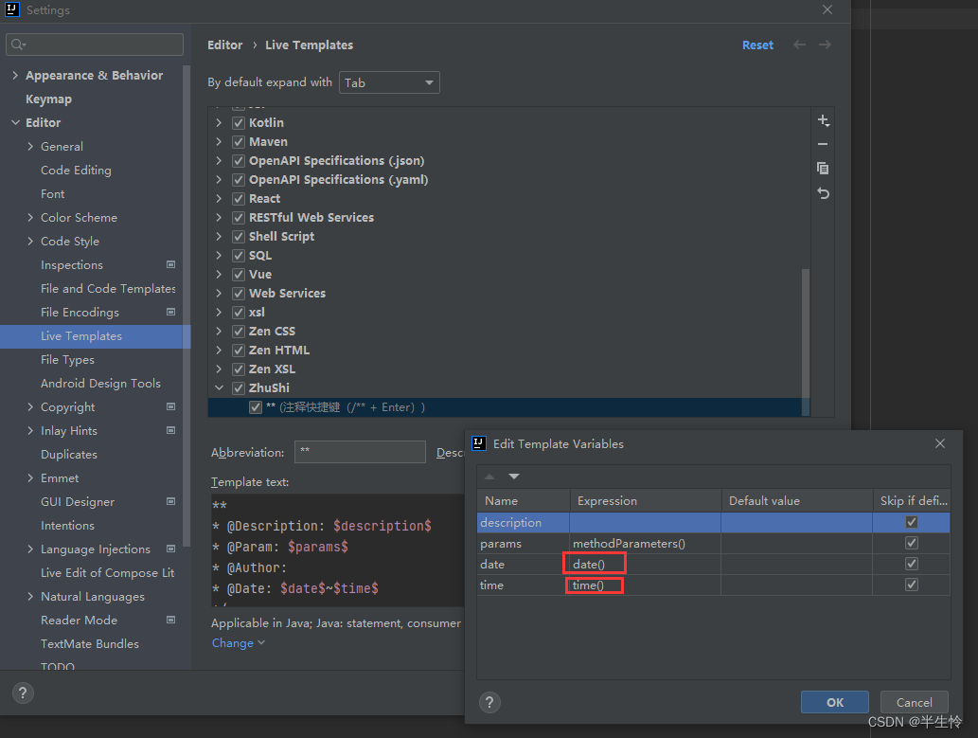Toggle the Kotlin template group checkbox
Screen dimensions: 978x738
coord(239,123)
